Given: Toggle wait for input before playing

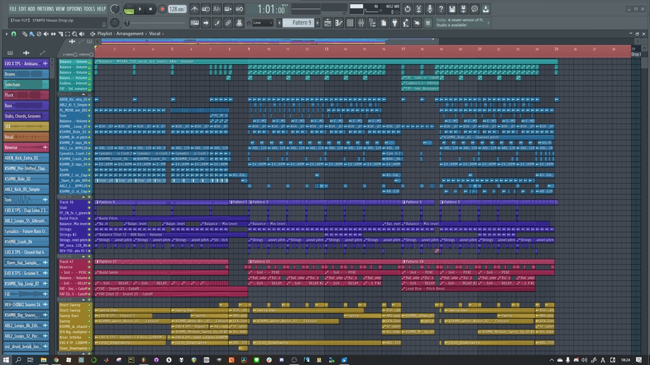Looking at the screenshot, I should point(206,9).
